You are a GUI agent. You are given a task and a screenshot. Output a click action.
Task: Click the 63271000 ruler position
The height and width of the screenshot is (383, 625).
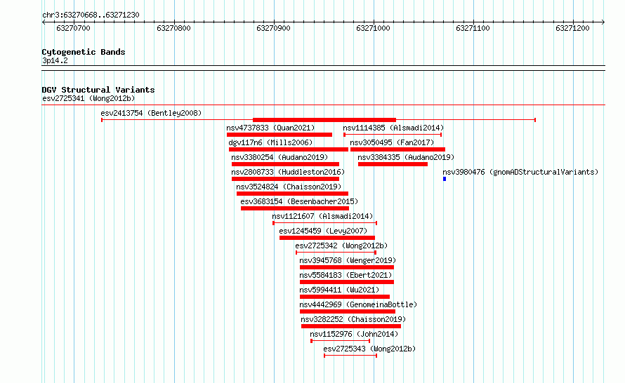373,28
